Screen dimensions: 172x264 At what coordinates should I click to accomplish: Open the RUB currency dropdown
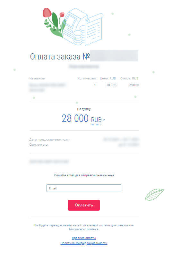(98, 120)
